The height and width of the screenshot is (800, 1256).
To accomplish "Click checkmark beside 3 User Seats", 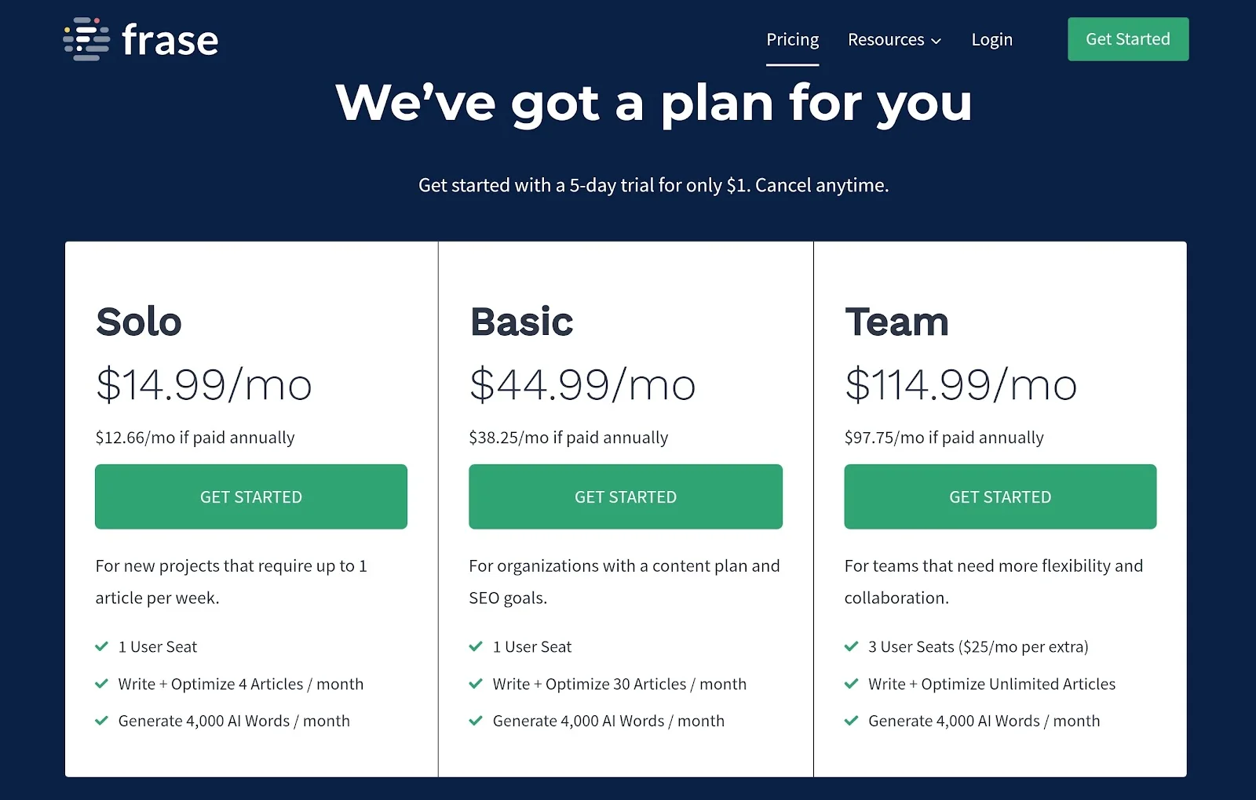I will click(851, 646).
